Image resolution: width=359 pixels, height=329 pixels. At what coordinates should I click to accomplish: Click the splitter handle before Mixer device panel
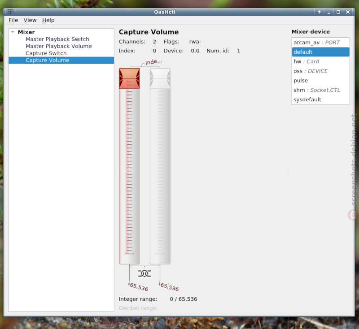tap(288, 170)
